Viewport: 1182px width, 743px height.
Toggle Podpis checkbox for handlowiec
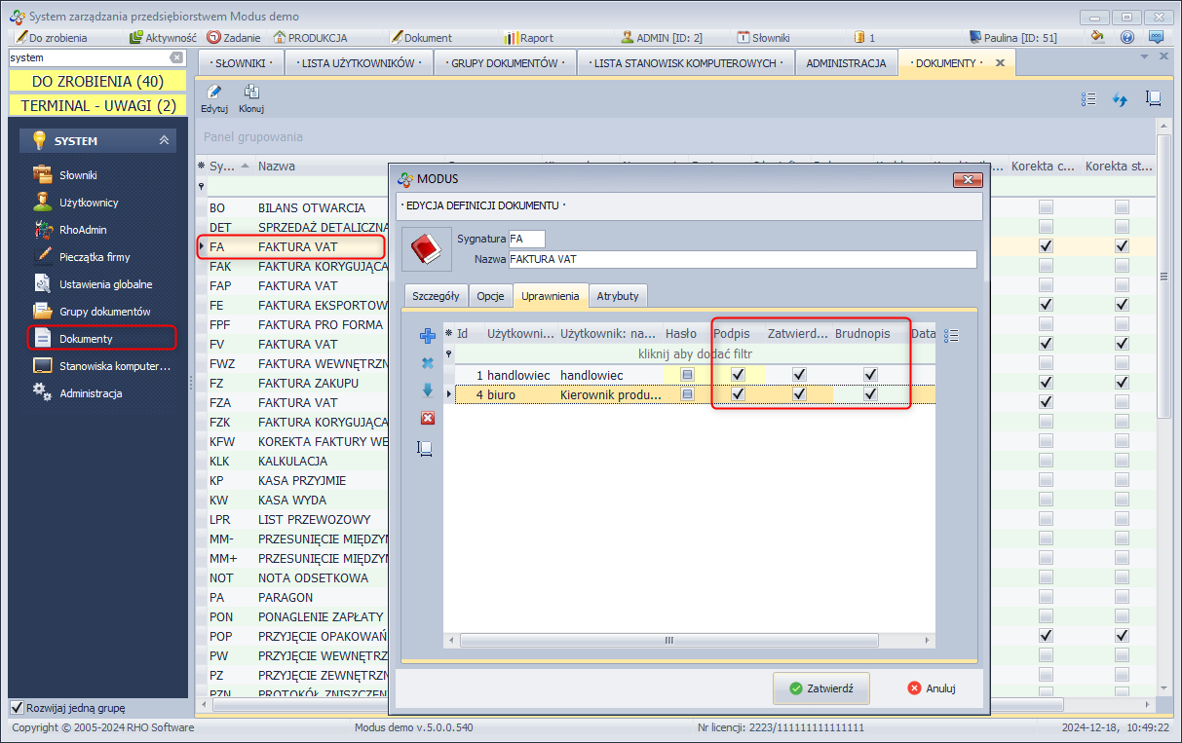(738, 375)
